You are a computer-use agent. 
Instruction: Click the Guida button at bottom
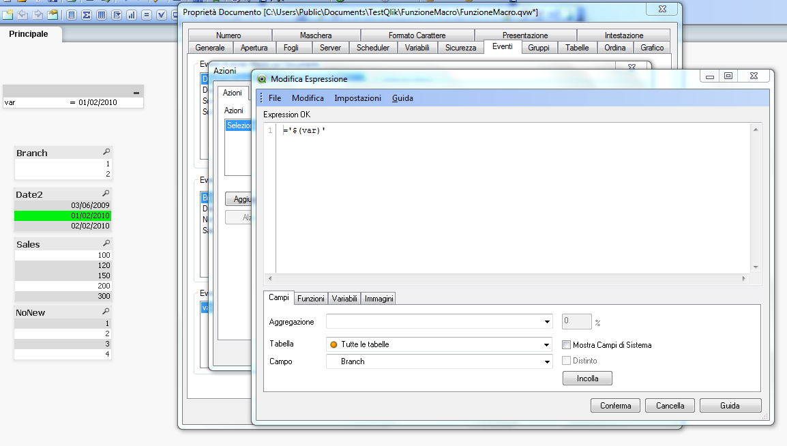click(730, 405)
